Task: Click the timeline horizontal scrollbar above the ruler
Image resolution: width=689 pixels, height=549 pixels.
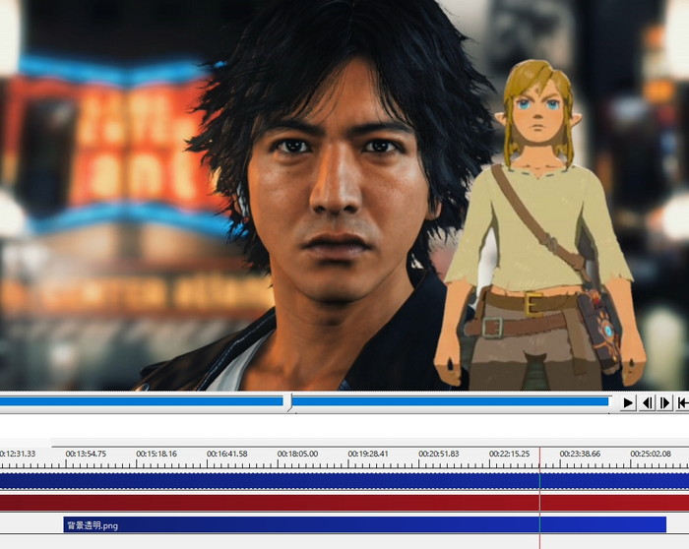Action: pyautogui.click(x=370, y=443)
